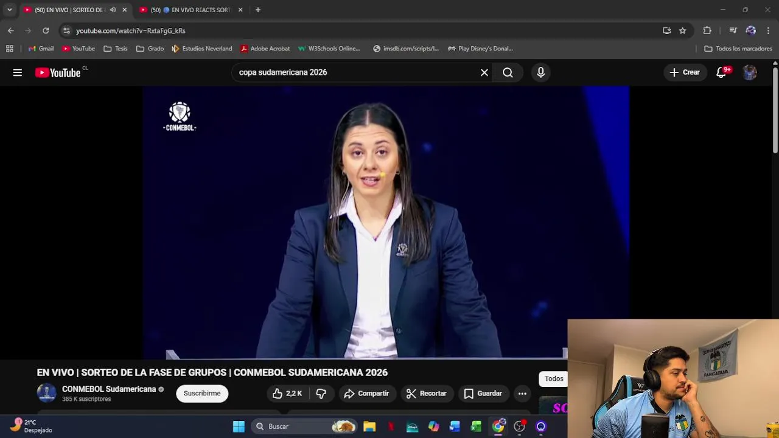The height and width of the screenshot is (438, 779).
Task: Save video with the Guardar button
Action: tap(483, 394)
